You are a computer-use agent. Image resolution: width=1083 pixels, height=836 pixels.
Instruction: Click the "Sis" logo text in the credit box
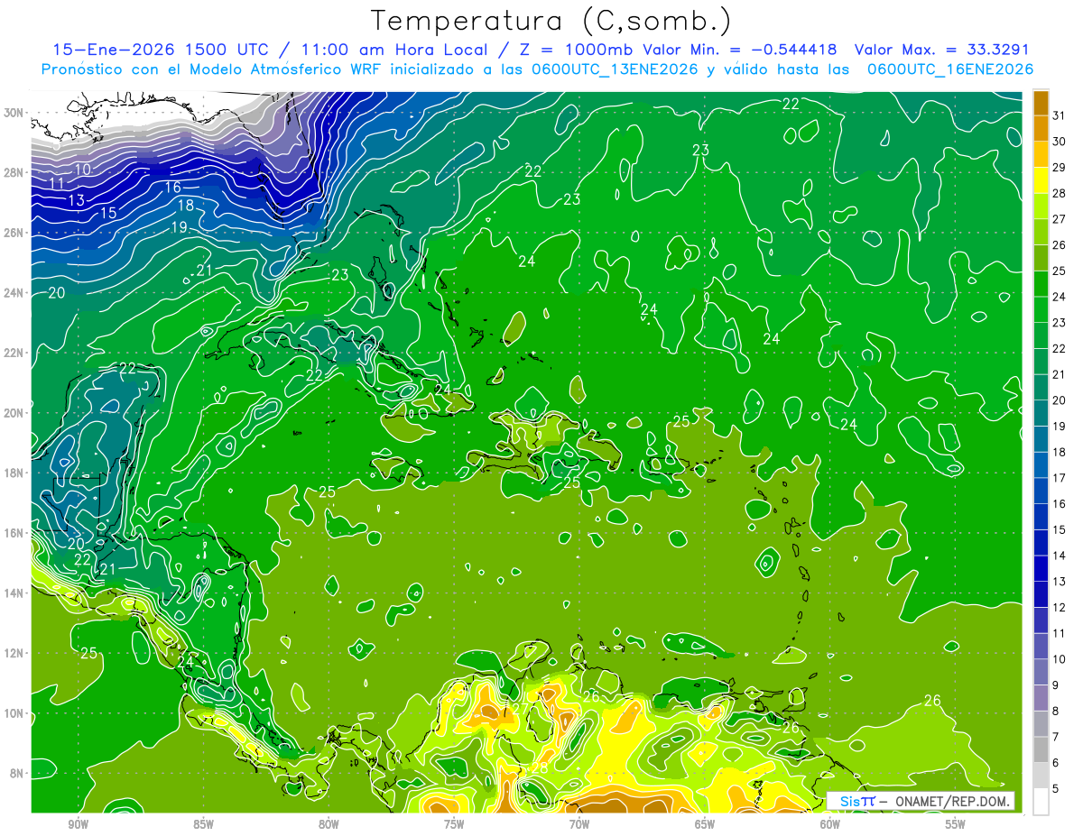[x=851, y=801]
